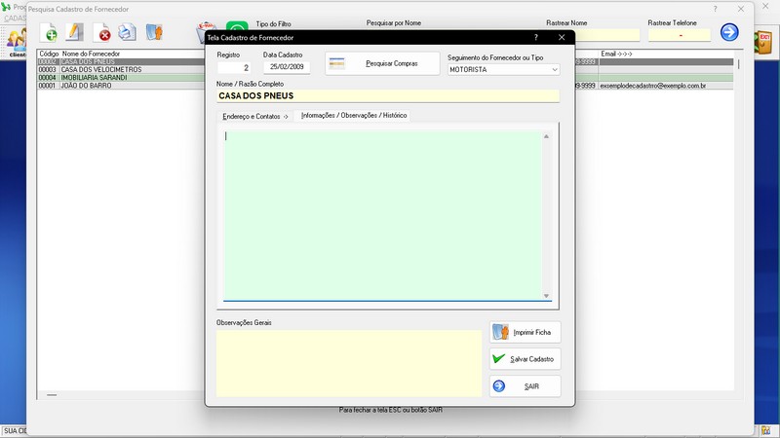Screen dimensions: 780x438
Task: Click the new supplier icon with green plus
Action: click(x=48, y=33)
